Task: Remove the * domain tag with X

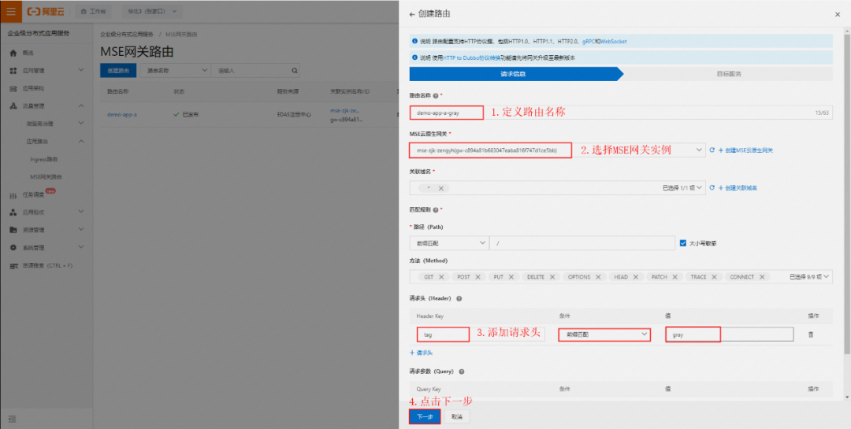Action: click(x=440, y=188)
